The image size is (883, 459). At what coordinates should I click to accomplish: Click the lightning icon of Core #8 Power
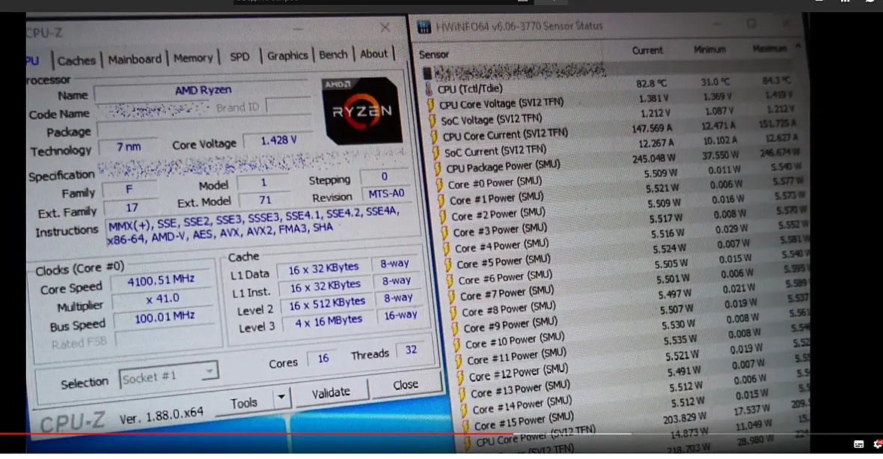point(453,312)
